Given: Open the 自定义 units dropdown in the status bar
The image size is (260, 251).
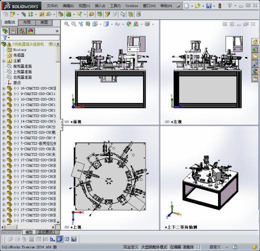Looking at the screenshot, I should point(226,247).
